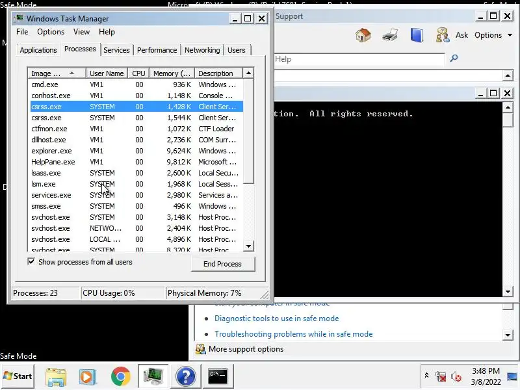Click the process list scrollbar thumb
Image resolution: width=520 pixels, height=390 pixels.
pyautogui.click(x=248, y=131)
